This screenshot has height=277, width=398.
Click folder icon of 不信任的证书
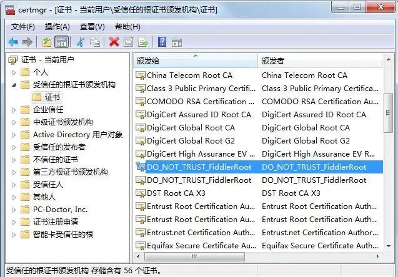pyautogui.click(x=25, y=160)
